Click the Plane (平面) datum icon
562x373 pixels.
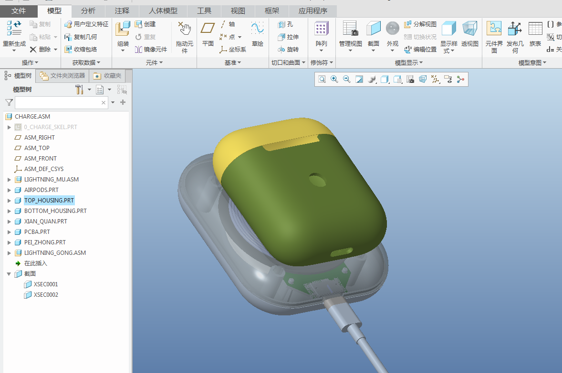click(208, 28)
